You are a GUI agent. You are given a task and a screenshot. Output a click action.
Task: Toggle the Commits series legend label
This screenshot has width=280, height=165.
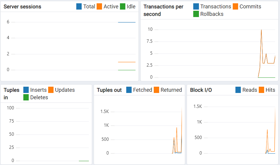[250, 7]
